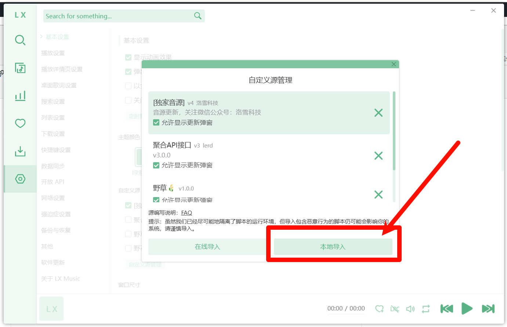Toggle update popup checkbox for 野草 source
The image size is (507, 327).
(x=156, y=200)
